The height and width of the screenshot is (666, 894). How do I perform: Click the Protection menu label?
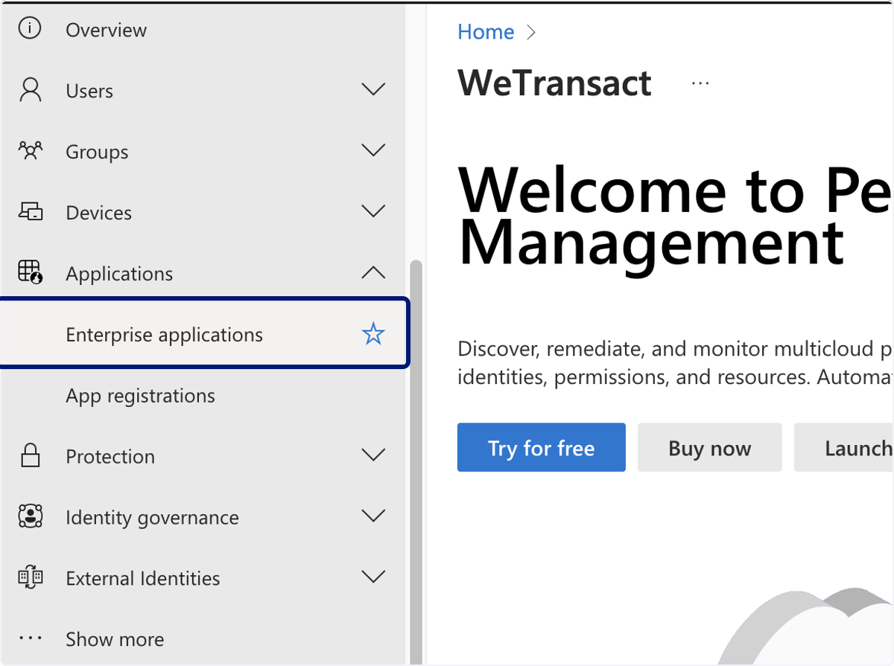coord(110,457)
